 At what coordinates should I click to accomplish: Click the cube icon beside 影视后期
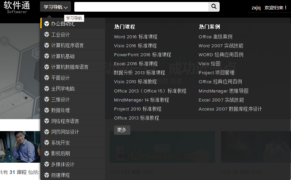click(x=47, y=153)
